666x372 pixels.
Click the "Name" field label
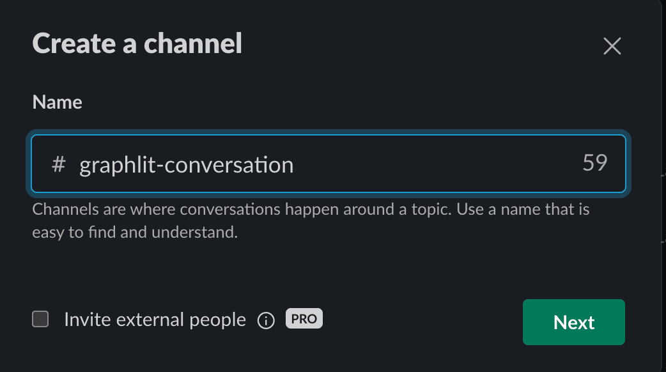(57, 102)
